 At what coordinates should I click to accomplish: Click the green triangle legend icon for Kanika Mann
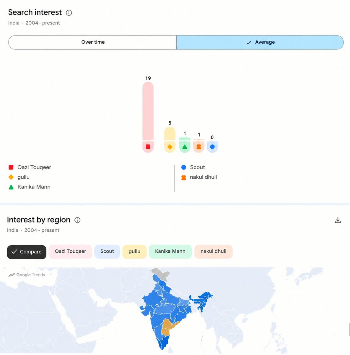[x=11, y=187]
